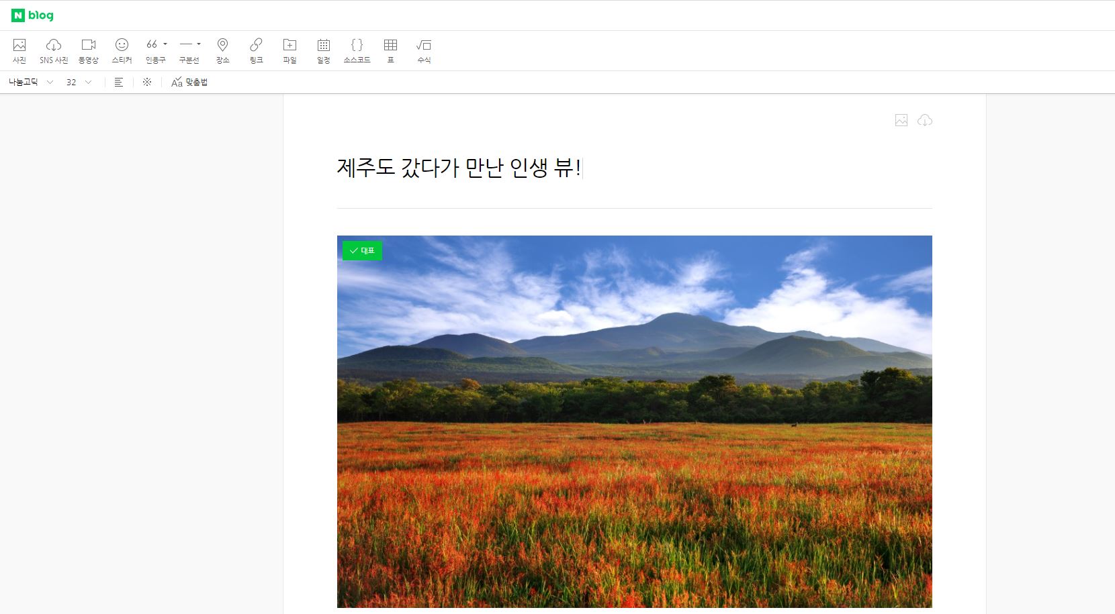1115x614 pixels.
Task: Insert a video with 동영상 icon
Action: coord(88,50)
